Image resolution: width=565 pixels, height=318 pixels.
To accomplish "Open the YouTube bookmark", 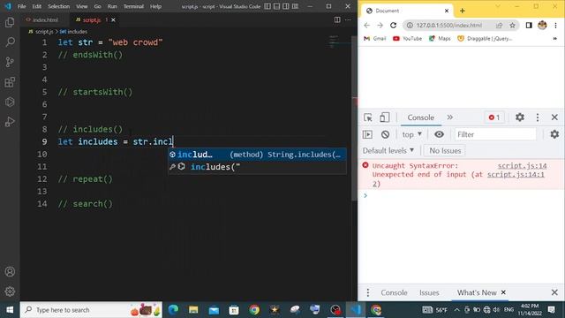I will coord(407,39).
